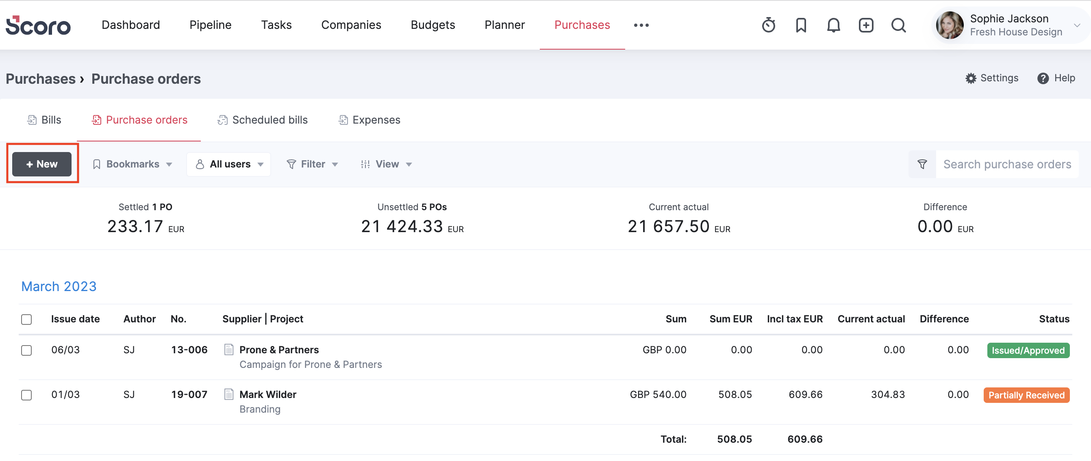Click the quick add plus icon
The height and width of the screenshot is (461, 1091).
point(866,25)
